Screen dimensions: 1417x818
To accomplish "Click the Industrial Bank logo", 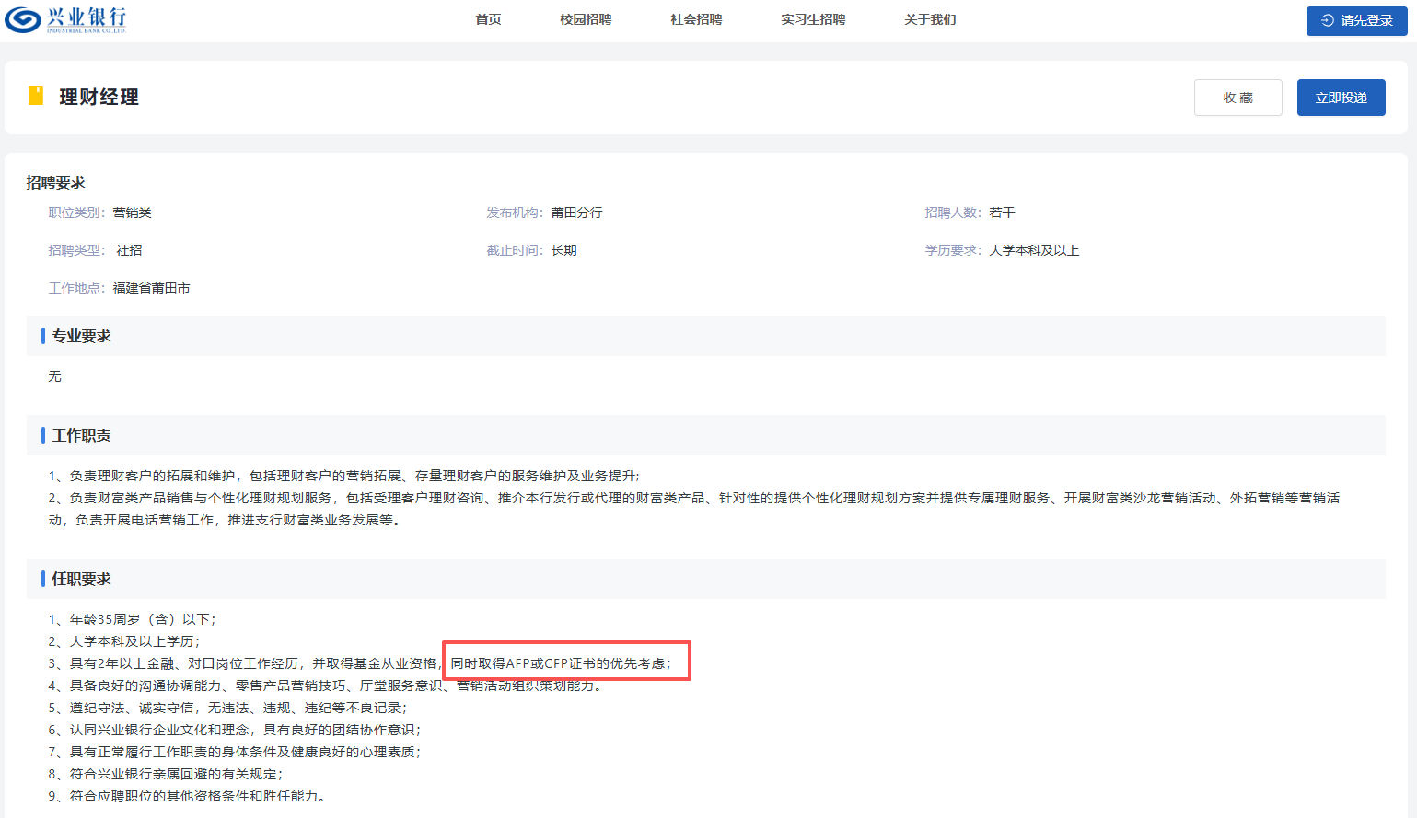I will (65, 19).
